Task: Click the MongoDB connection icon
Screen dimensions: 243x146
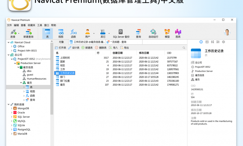Action: [15, 108]
